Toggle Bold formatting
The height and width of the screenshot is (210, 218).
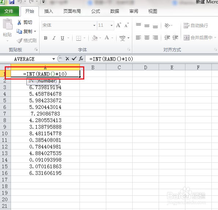pos(45,38)
